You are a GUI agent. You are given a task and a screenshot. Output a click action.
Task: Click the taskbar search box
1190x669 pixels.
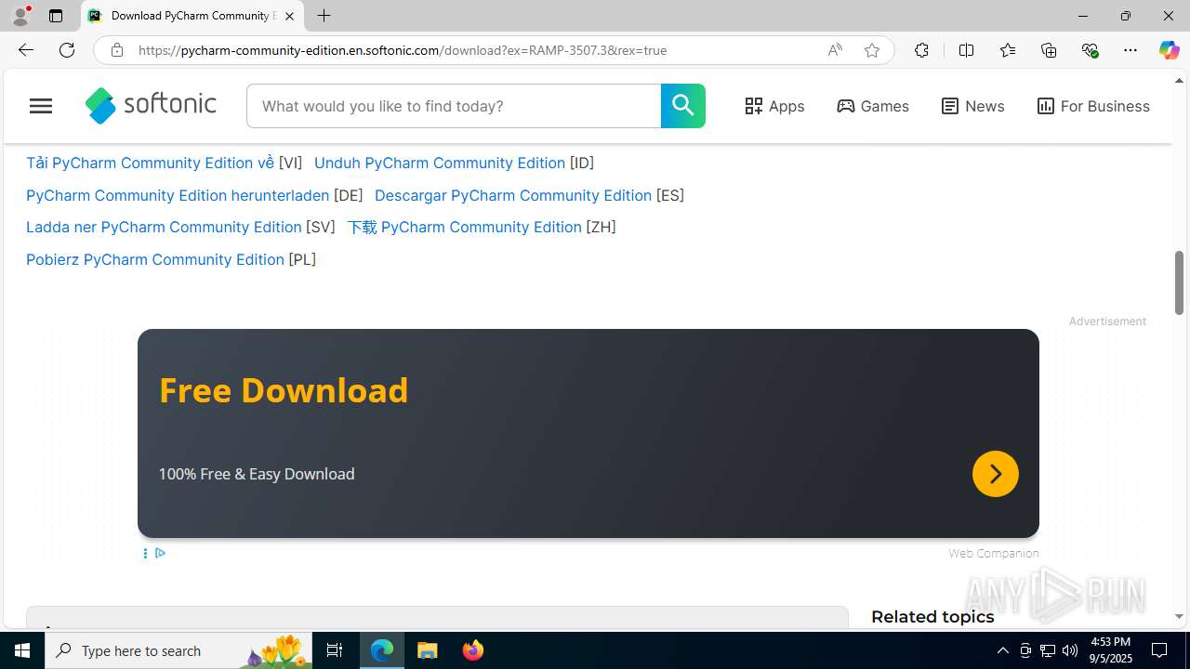point(178,650)
